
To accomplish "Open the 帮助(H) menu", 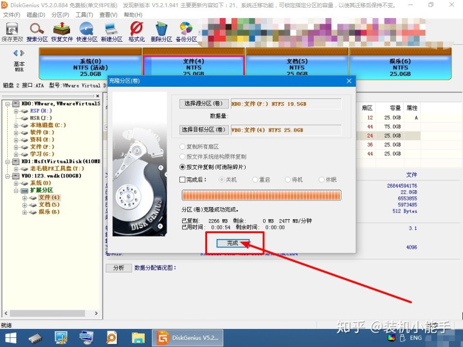I will pos(133,15).
